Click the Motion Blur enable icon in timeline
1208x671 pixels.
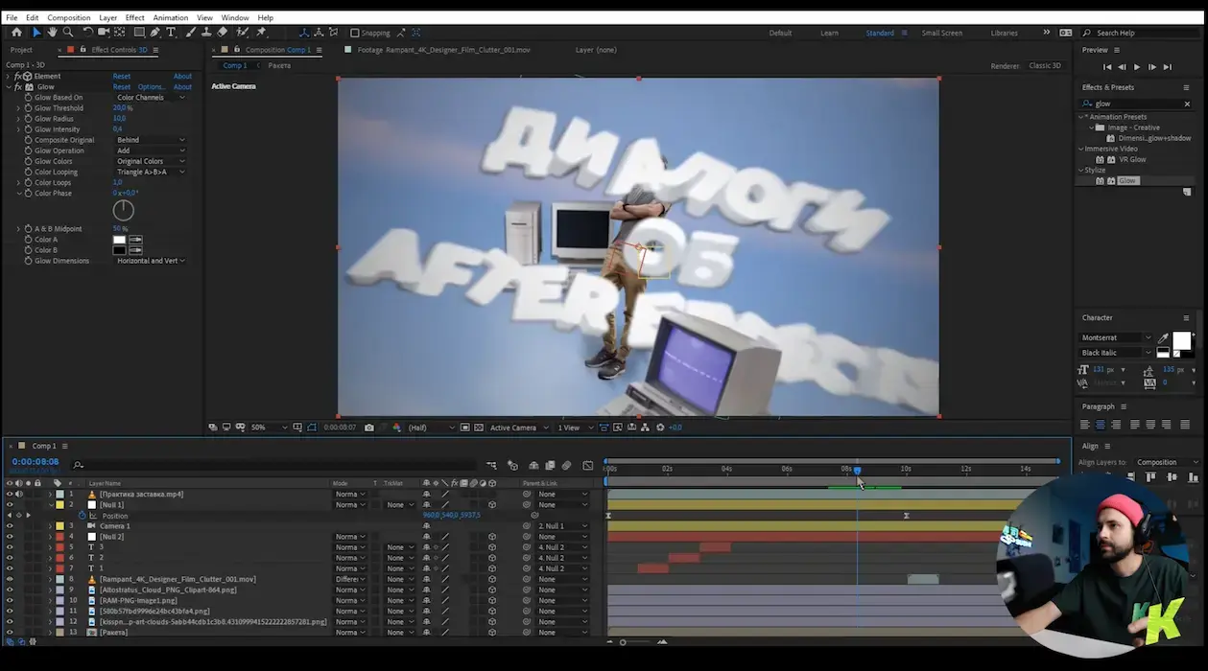click(566, 466)
